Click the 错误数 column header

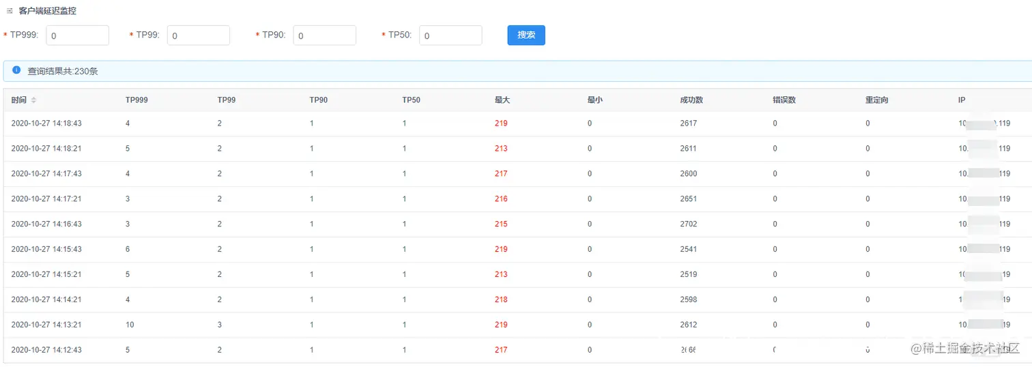coord(784,100)
